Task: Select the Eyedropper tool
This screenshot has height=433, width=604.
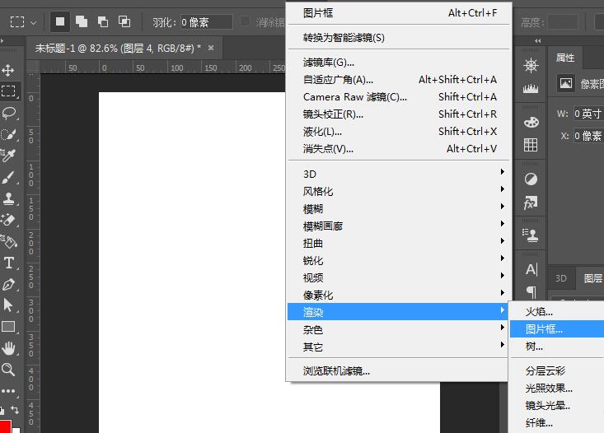Action: point(9,156)
